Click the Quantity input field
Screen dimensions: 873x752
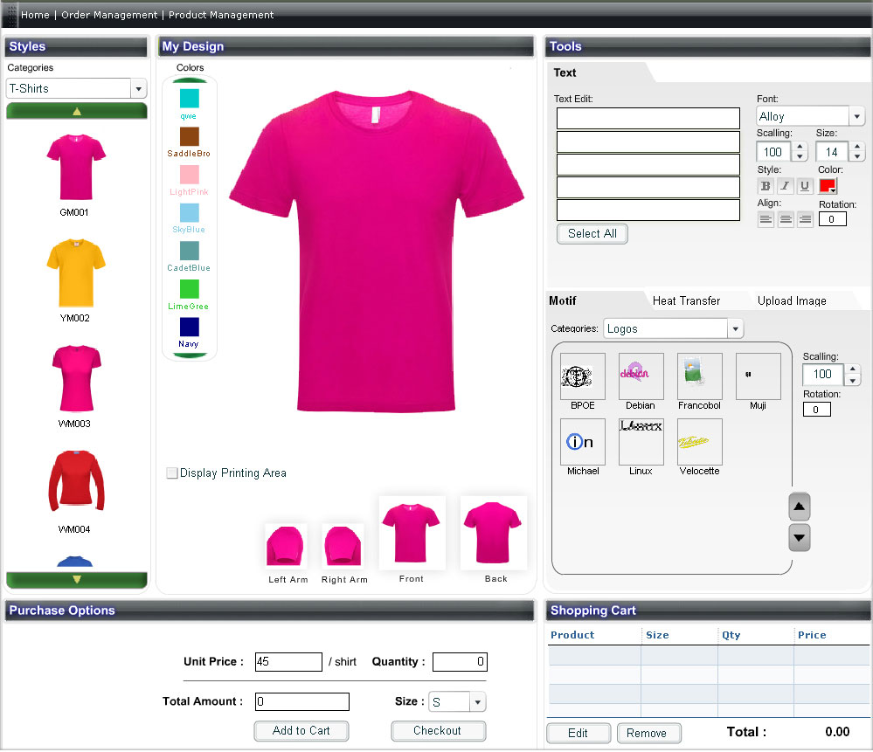click(x=460, y=662)
